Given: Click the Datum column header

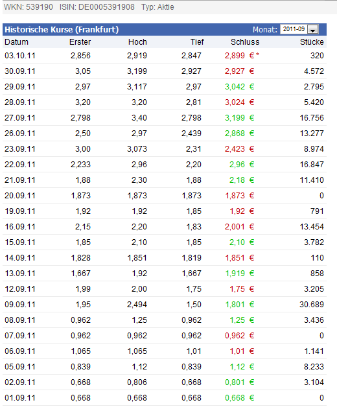Looking at the screenshot, I should 16,42.
